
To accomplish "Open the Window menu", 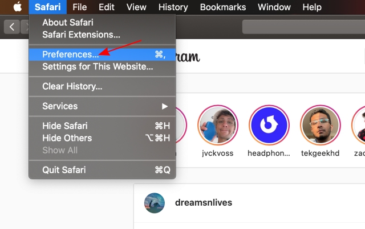I will [x=274, y=7].
